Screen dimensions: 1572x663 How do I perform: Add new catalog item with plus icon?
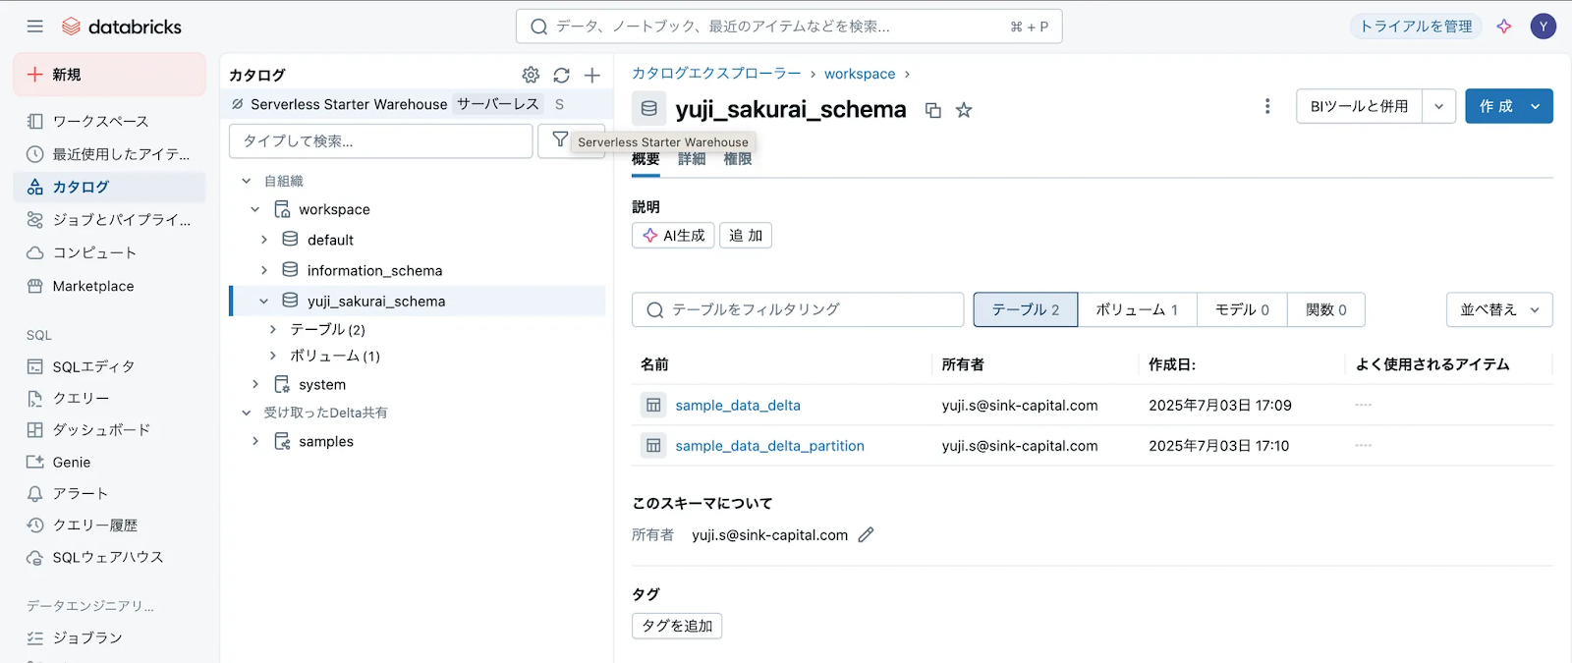pyautogui.click(x=592, y=75)
